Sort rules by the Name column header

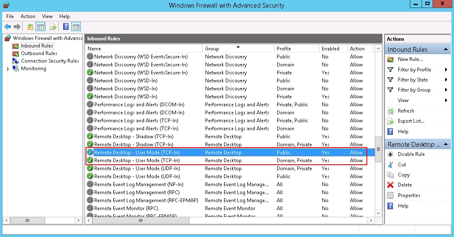(144, 49)
